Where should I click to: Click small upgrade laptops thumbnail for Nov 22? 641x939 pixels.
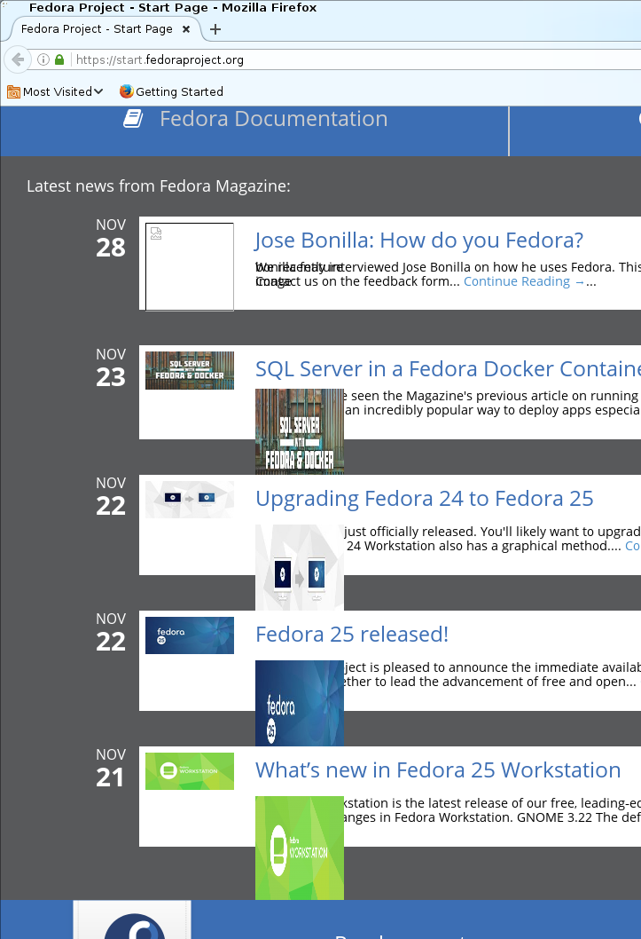point(190,500)
